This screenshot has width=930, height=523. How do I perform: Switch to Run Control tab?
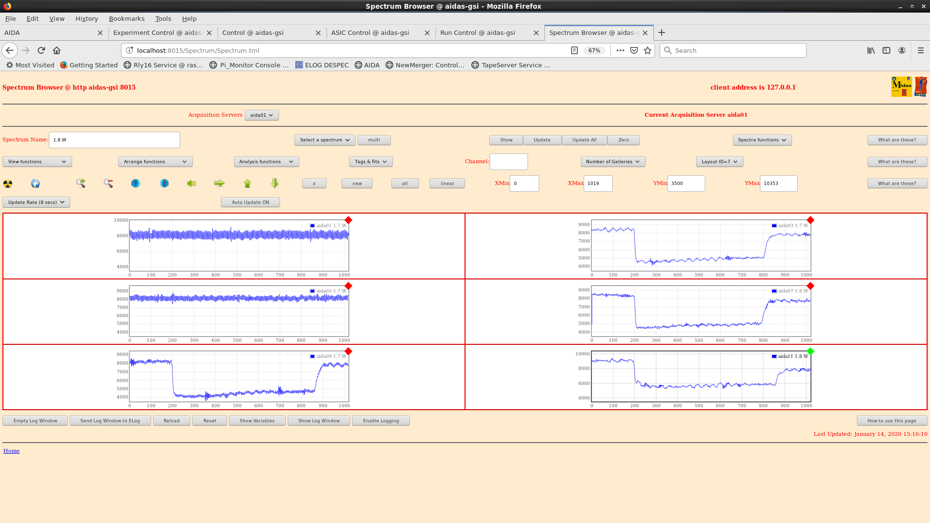click(x=478, y=32)
